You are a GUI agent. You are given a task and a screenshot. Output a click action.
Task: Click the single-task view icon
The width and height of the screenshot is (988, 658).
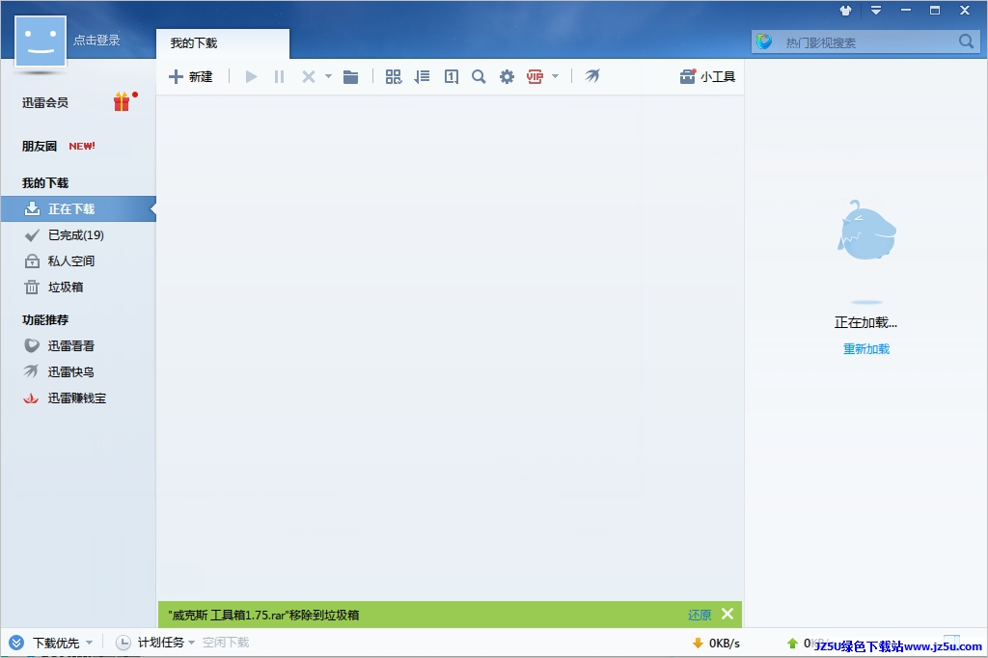452,77
